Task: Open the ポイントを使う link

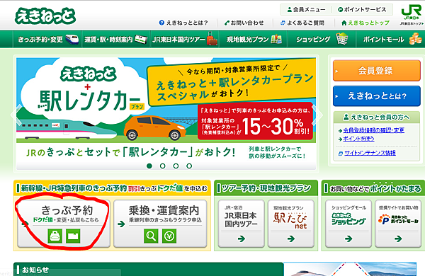Action: click(358, 139)
